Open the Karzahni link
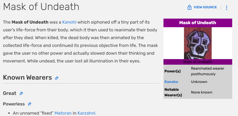 86,113
